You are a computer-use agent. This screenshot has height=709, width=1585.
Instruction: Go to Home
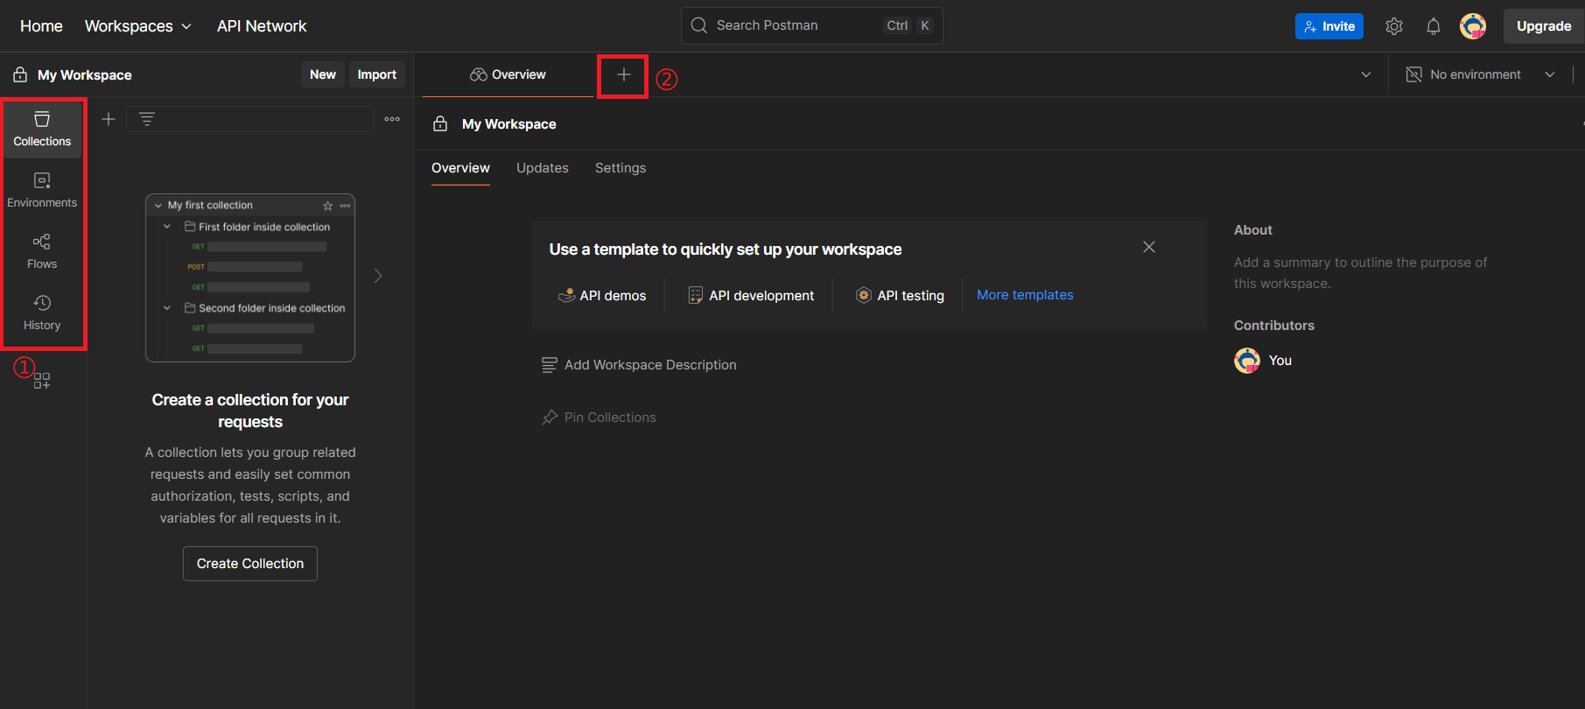41,26
